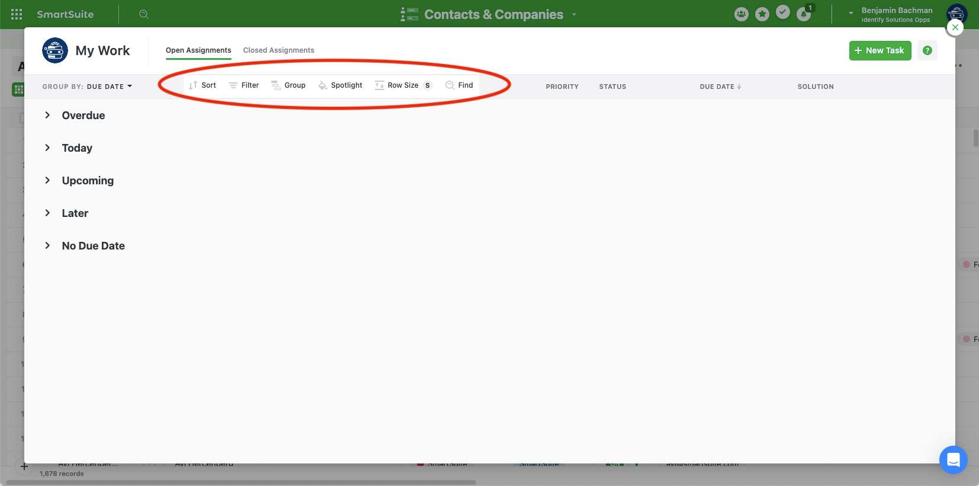Open the Find search tool

pos(459,85)
